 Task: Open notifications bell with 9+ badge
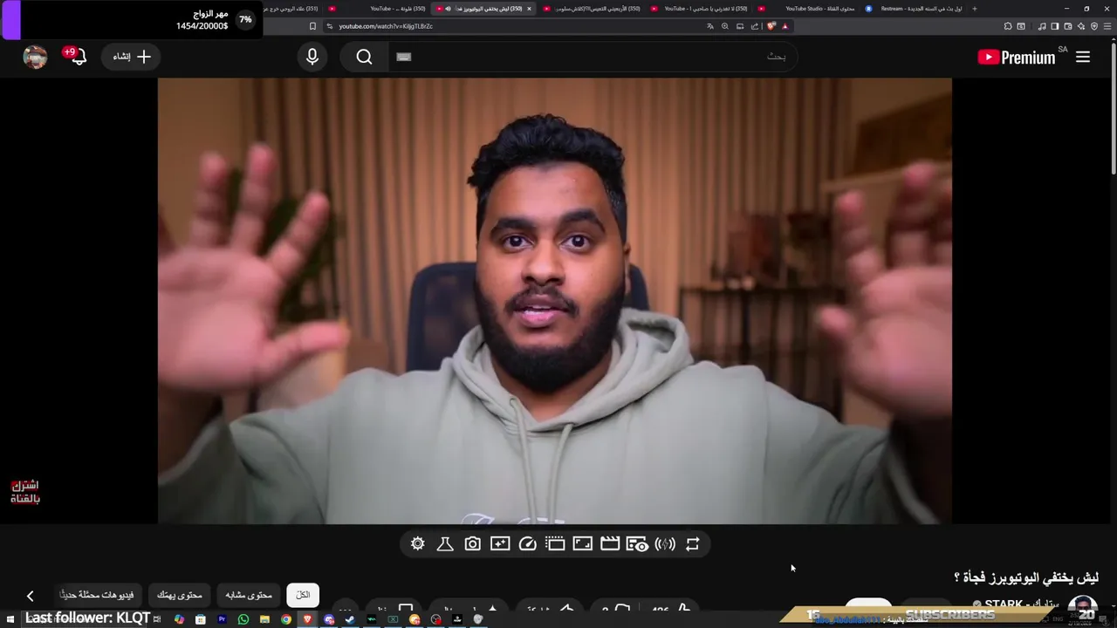pyautogui.click(x=78, y=57)
